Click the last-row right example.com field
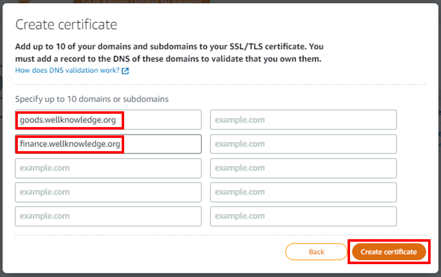 [304, 216]
